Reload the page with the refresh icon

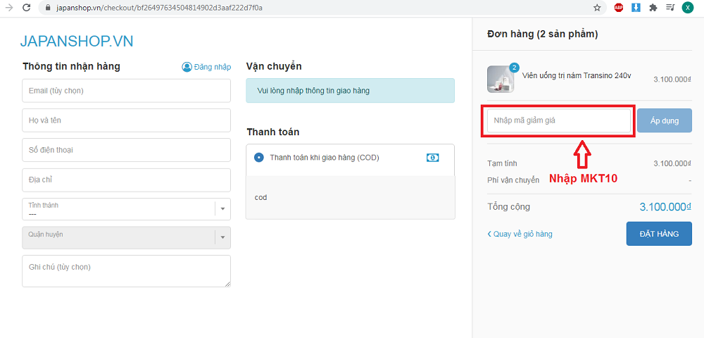(27, 7)
